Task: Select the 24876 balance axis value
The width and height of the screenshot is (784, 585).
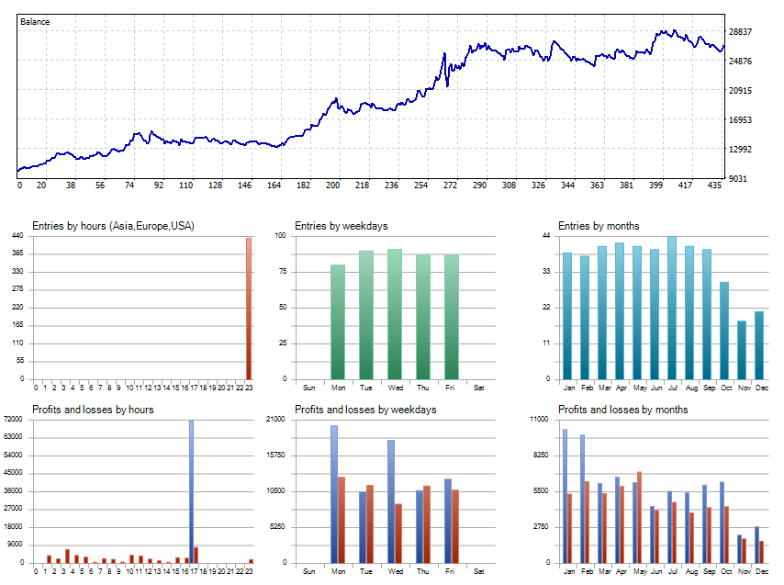Action: pos(740,61)
